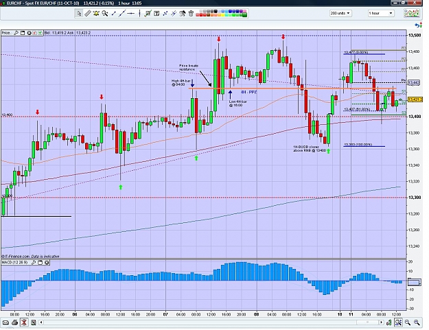The height and width of the screenshot is (330, 429).
Task: Click the green bars icon near scrollbar
Action: [x=389, y=322]
